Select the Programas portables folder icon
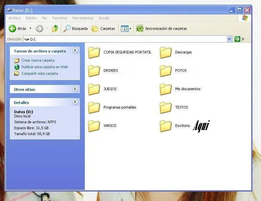This screenshot has height=201, width=261. point(94,108)
